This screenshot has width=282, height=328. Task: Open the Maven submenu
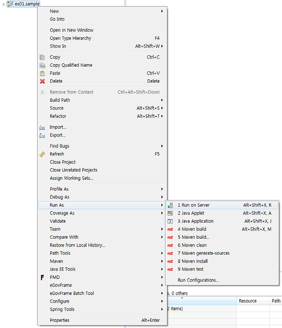[103, 261]
